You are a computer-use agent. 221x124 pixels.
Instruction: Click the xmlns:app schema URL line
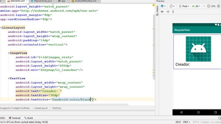tap(49, 11)
